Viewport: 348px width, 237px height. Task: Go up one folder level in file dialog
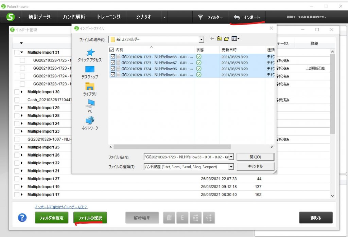click(x=219, y=39)
